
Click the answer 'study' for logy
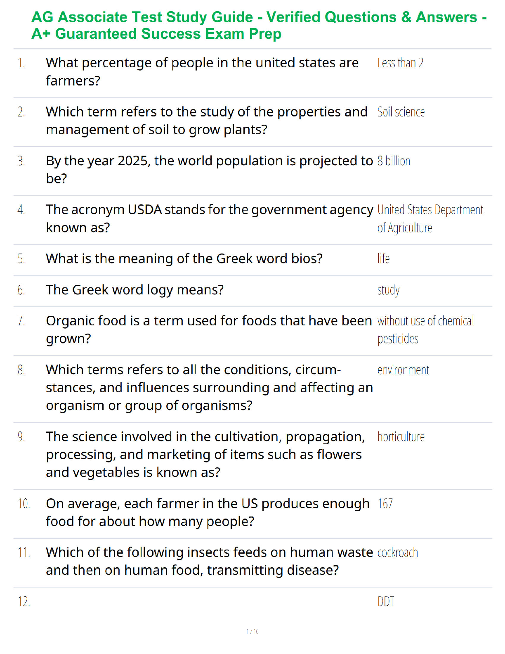388,290
